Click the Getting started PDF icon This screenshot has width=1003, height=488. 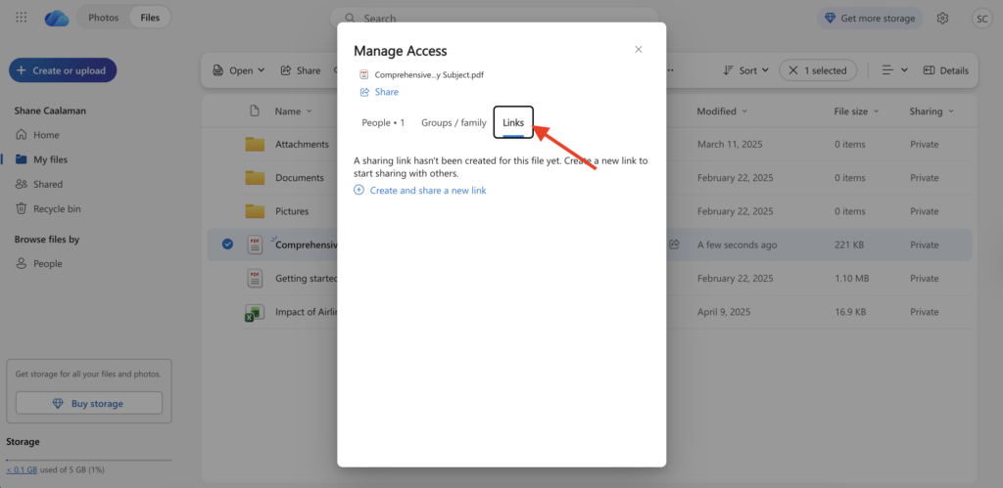[256, 279]
